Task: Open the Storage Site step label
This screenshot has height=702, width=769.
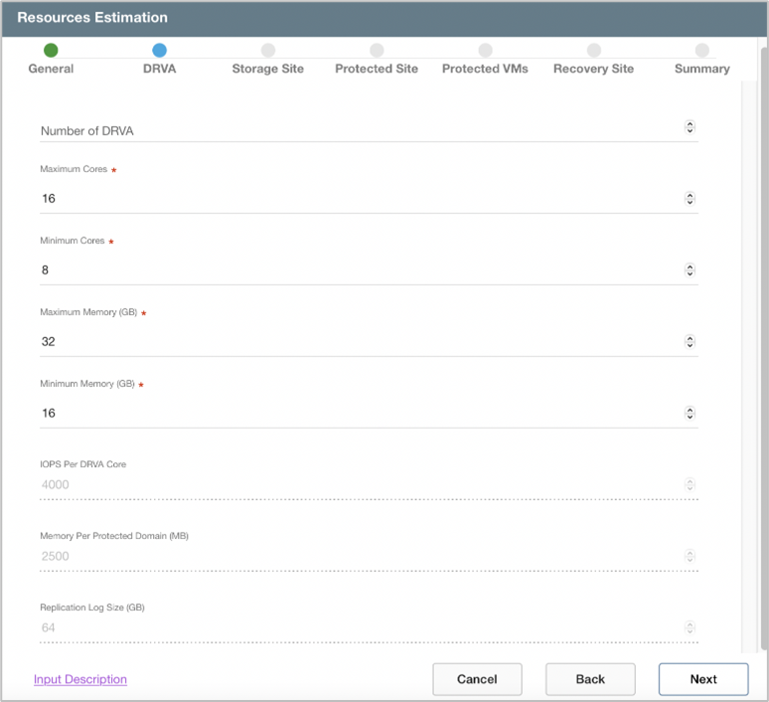Action: [268, 69]
